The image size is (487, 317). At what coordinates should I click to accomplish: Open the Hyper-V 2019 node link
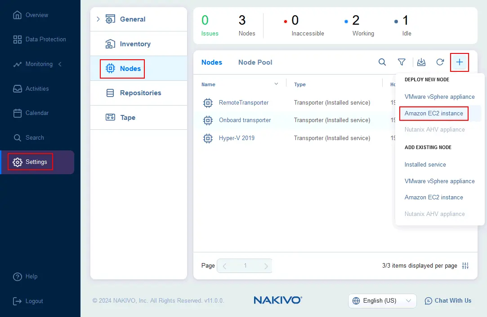tap(237, 138)
